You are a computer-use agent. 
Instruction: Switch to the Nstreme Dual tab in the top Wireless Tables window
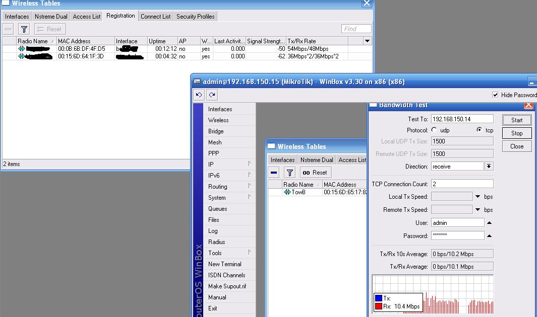point(51,17)
